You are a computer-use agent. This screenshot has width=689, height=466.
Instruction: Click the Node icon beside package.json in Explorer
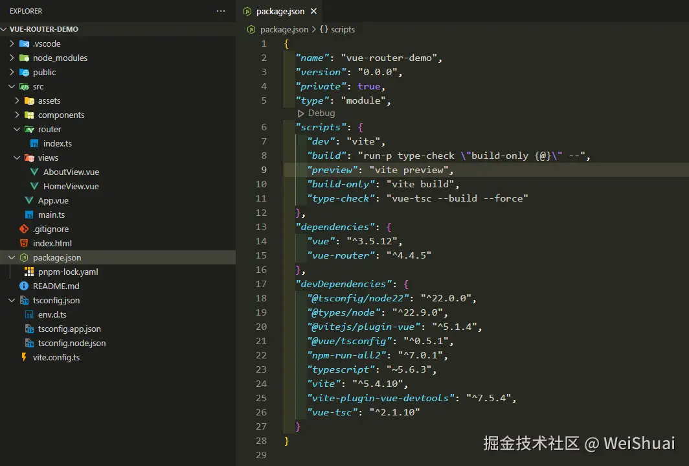[24, 257]
